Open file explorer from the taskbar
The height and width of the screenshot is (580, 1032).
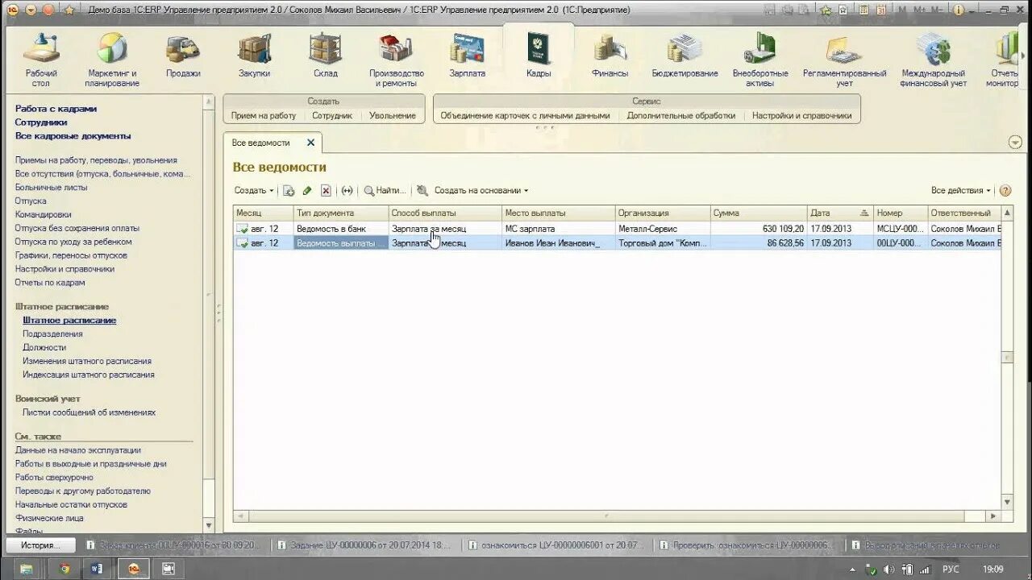27,569
